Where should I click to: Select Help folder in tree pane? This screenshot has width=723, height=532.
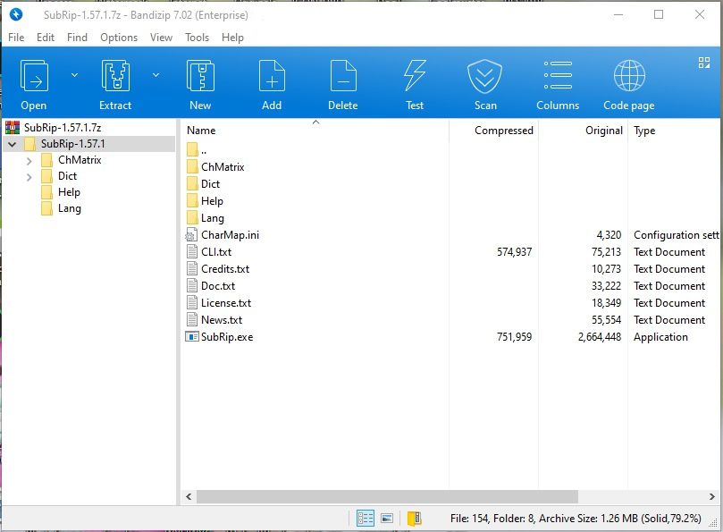tap(69, 192)
